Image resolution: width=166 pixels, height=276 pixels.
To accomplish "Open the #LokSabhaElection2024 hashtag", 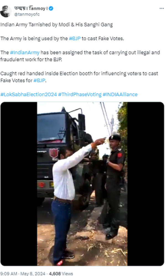I will (28, 94).
